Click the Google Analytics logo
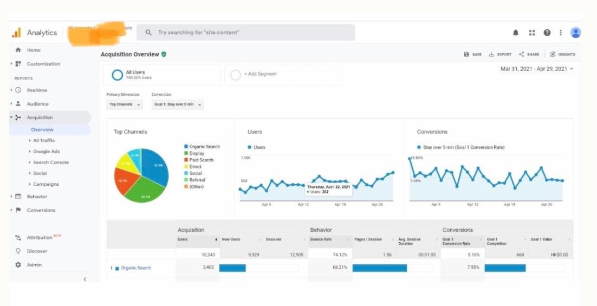This screenshot has width=597, height=306. tap(16, 32)
